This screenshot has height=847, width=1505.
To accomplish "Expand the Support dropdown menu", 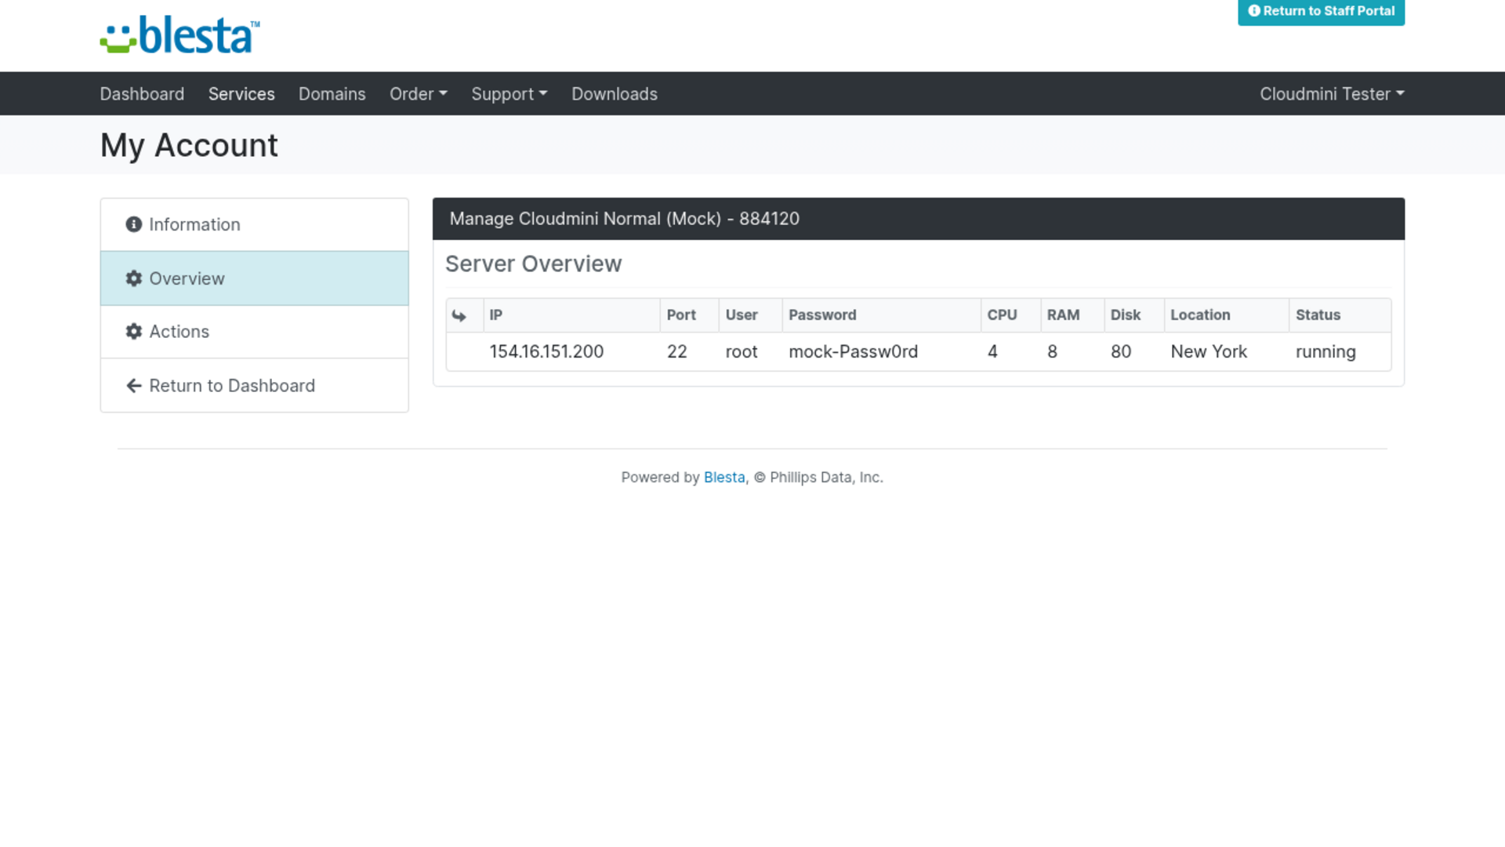I will click(509, 94).
